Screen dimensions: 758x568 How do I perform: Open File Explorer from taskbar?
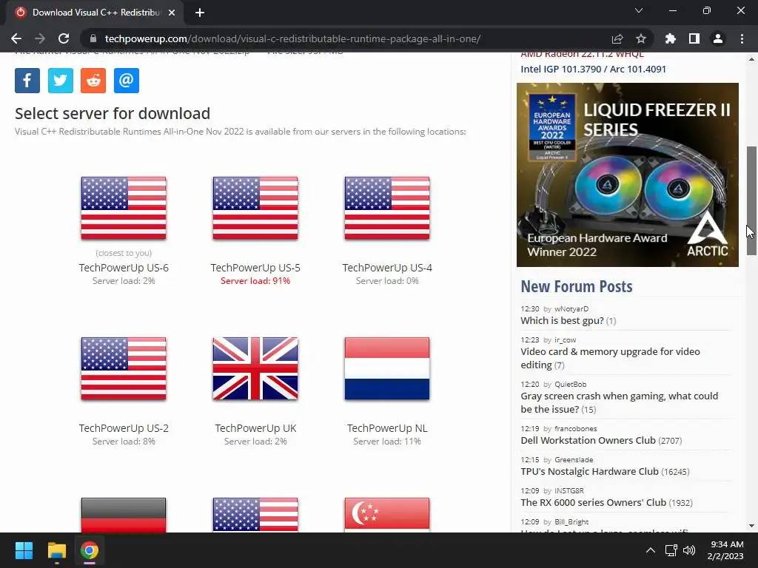click(x=56, y=550)
